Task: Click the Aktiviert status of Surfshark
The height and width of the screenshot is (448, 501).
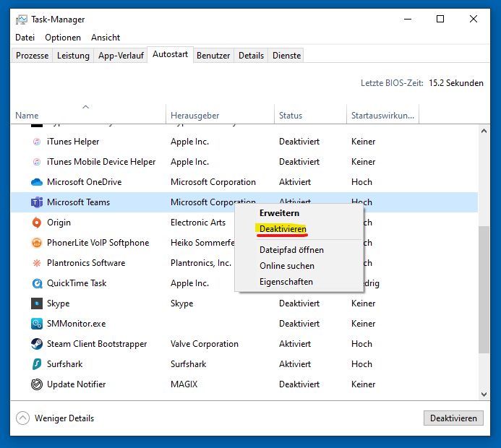Action: [x=295, y=364]
